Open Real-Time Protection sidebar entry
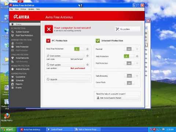Viewport: 176px width, 132px height. [24, 36]
